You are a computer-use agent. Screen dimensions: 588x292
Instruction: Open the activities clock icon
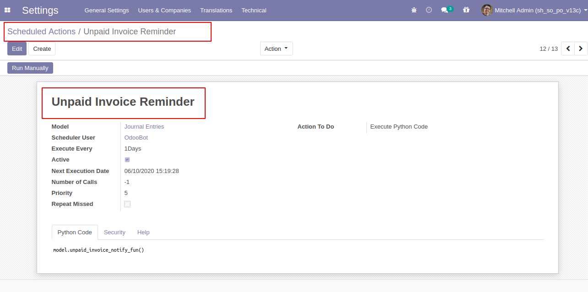point(429,10)
